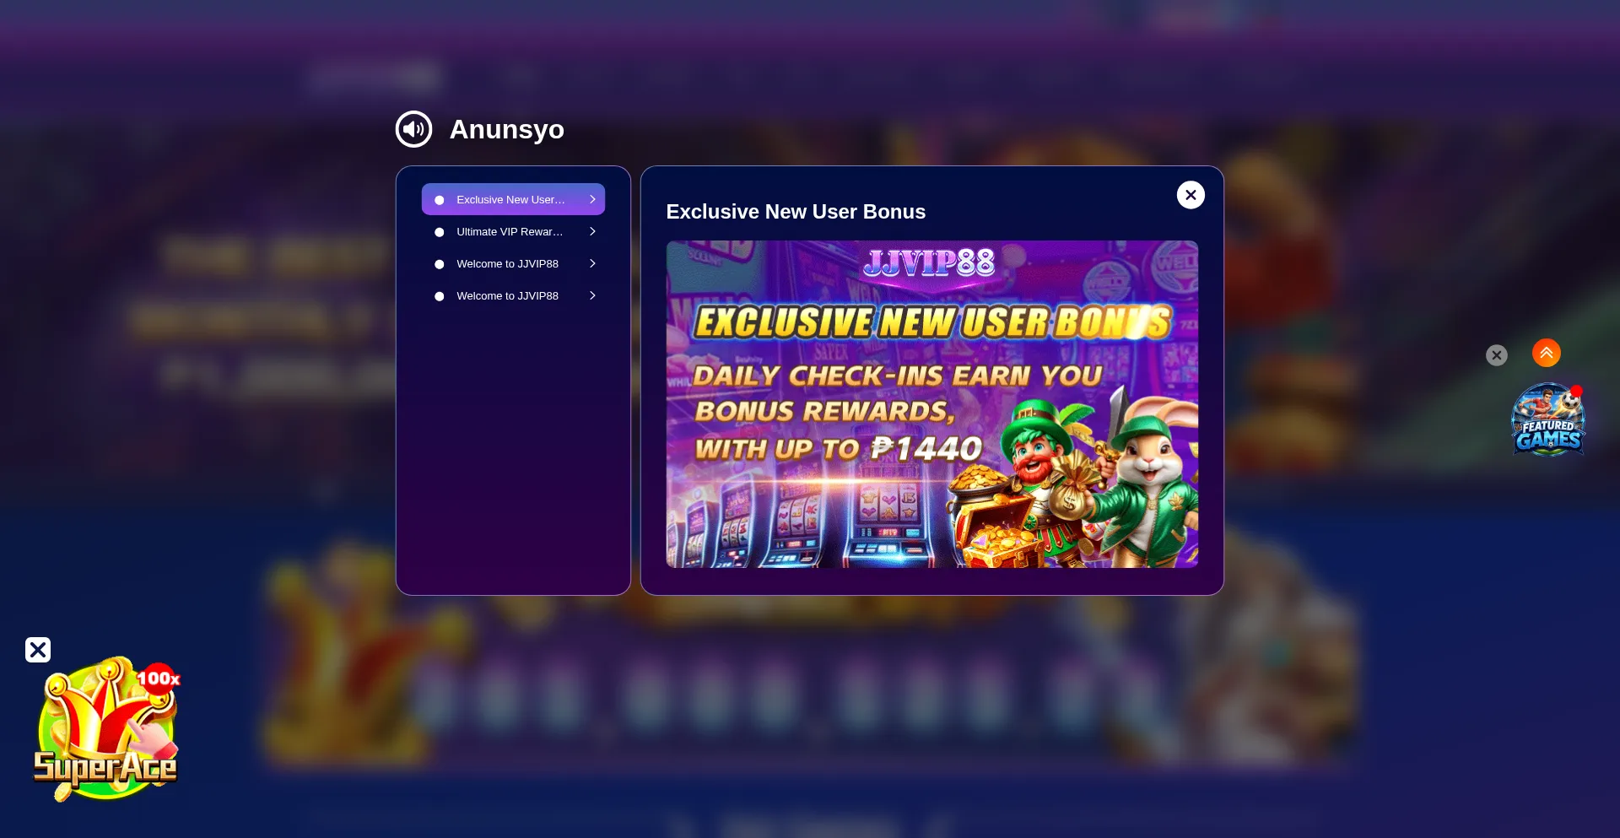Click the bullet dot beside Exclusive New User…

pyautogui.click(x=439, y=200)
